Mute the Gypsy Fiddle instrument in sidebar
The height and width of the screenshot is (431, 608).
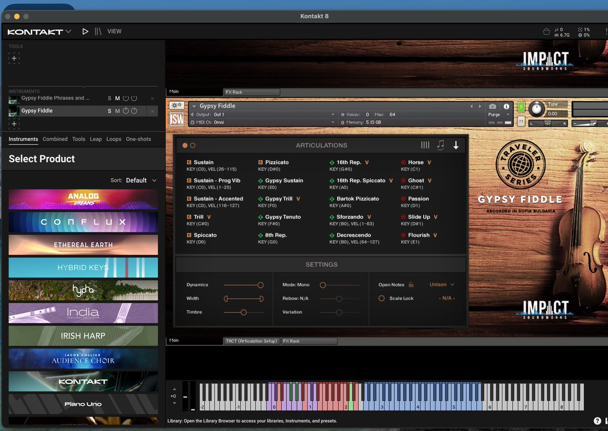point(118,111)
